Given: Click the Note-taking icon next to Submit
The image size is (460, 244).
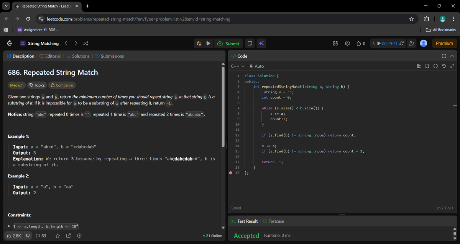Looking at the screenshot, I should click(250, 43).
